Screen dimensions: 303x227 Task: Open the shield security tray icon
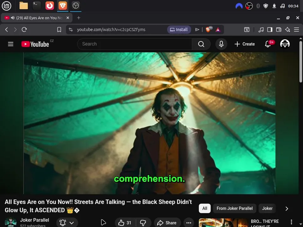click(266, 6)
